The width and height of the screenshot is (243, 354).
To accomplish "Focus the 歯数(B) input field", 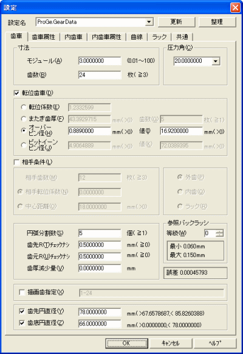I will point(100,75).
